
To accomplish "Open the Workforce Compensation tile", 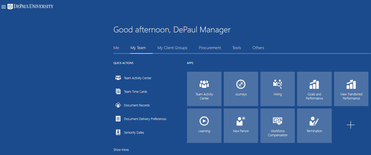I will coord(278,126).
